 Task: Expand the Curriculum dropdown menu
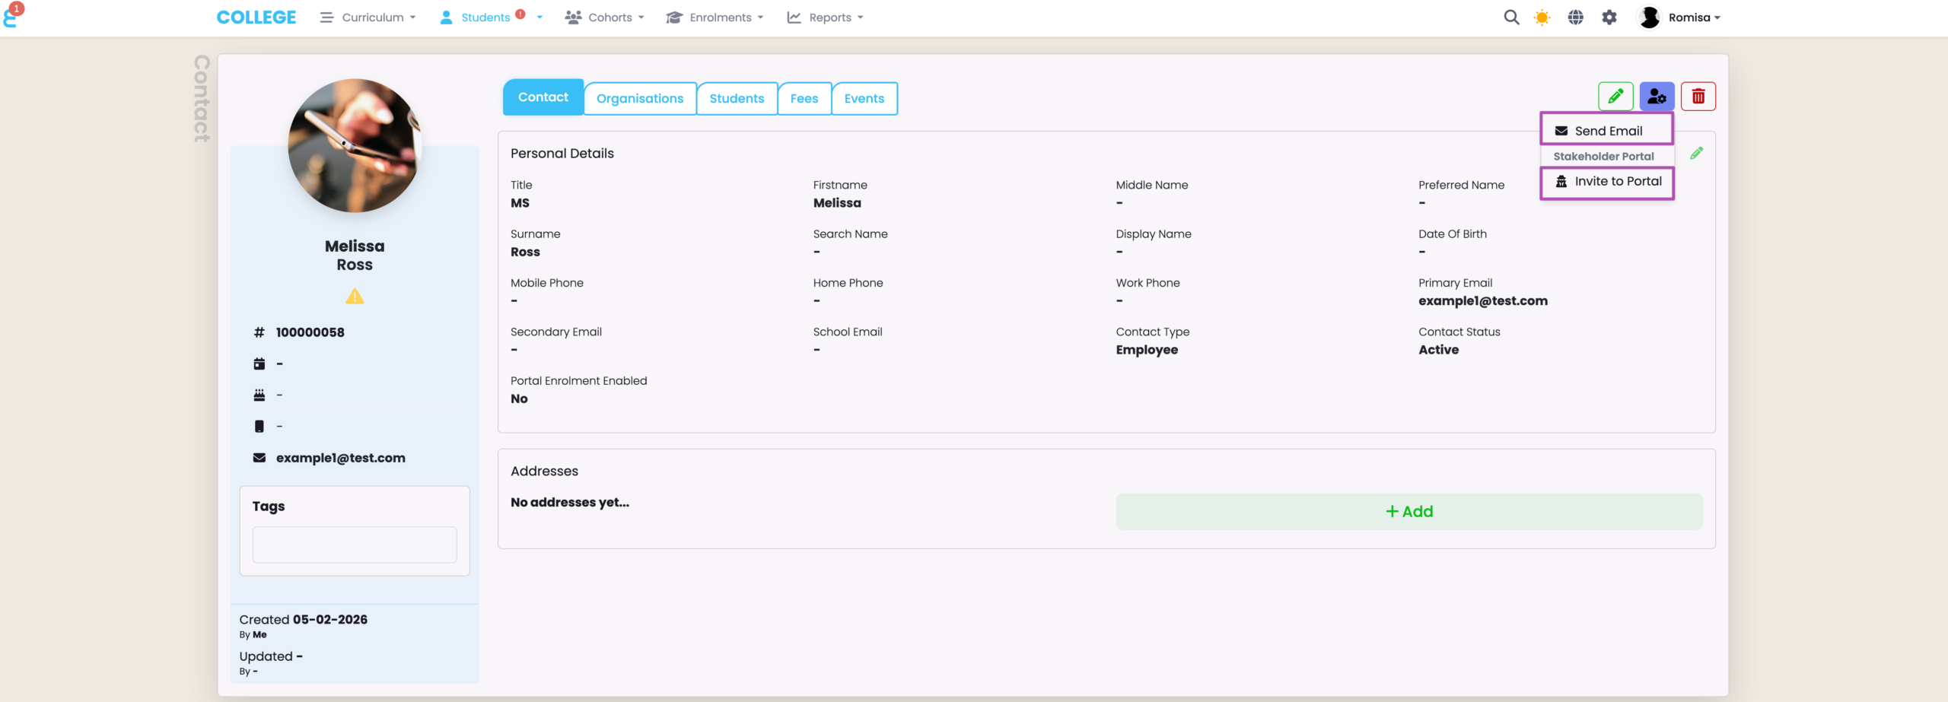368,17
